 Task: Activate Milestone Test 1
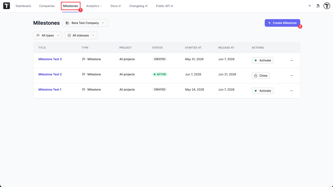[263, 91]
